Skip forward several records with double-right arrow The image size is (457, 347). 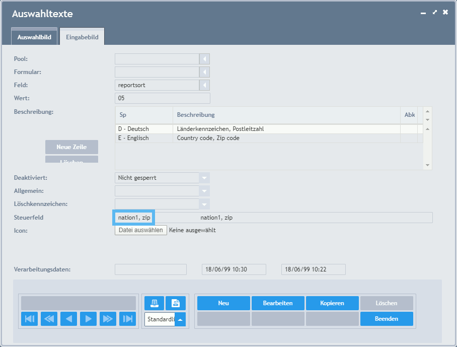coord(108,319)
